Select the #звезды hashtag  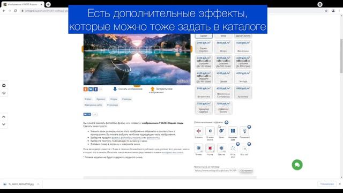tap(126, 99)
